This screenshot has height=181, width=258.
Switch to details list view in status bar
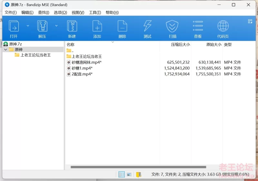pyautogui.click(x=122, y=175)
